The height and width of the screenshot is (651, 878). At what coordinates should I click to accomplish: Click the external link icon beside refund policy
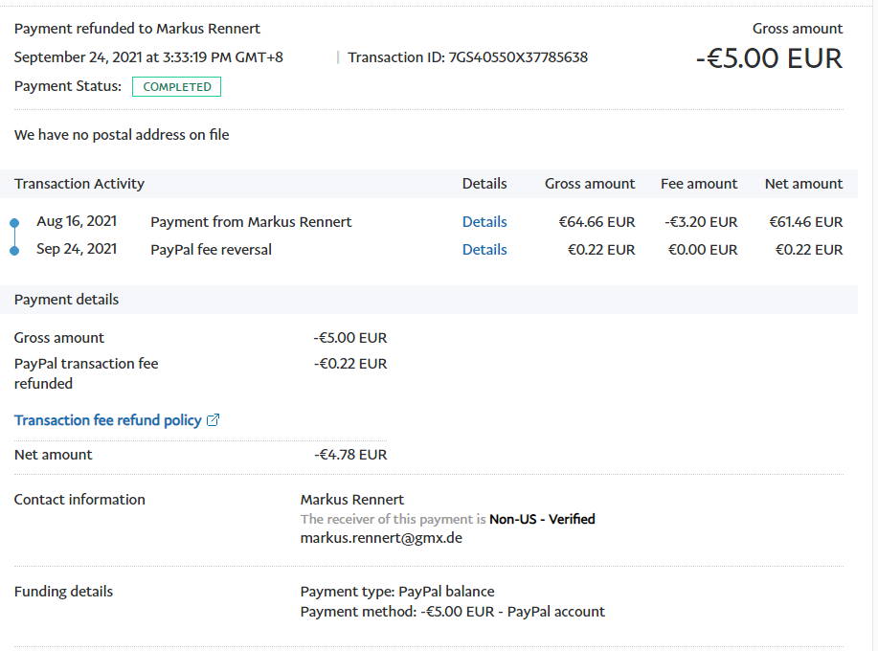tap(214, 420)
